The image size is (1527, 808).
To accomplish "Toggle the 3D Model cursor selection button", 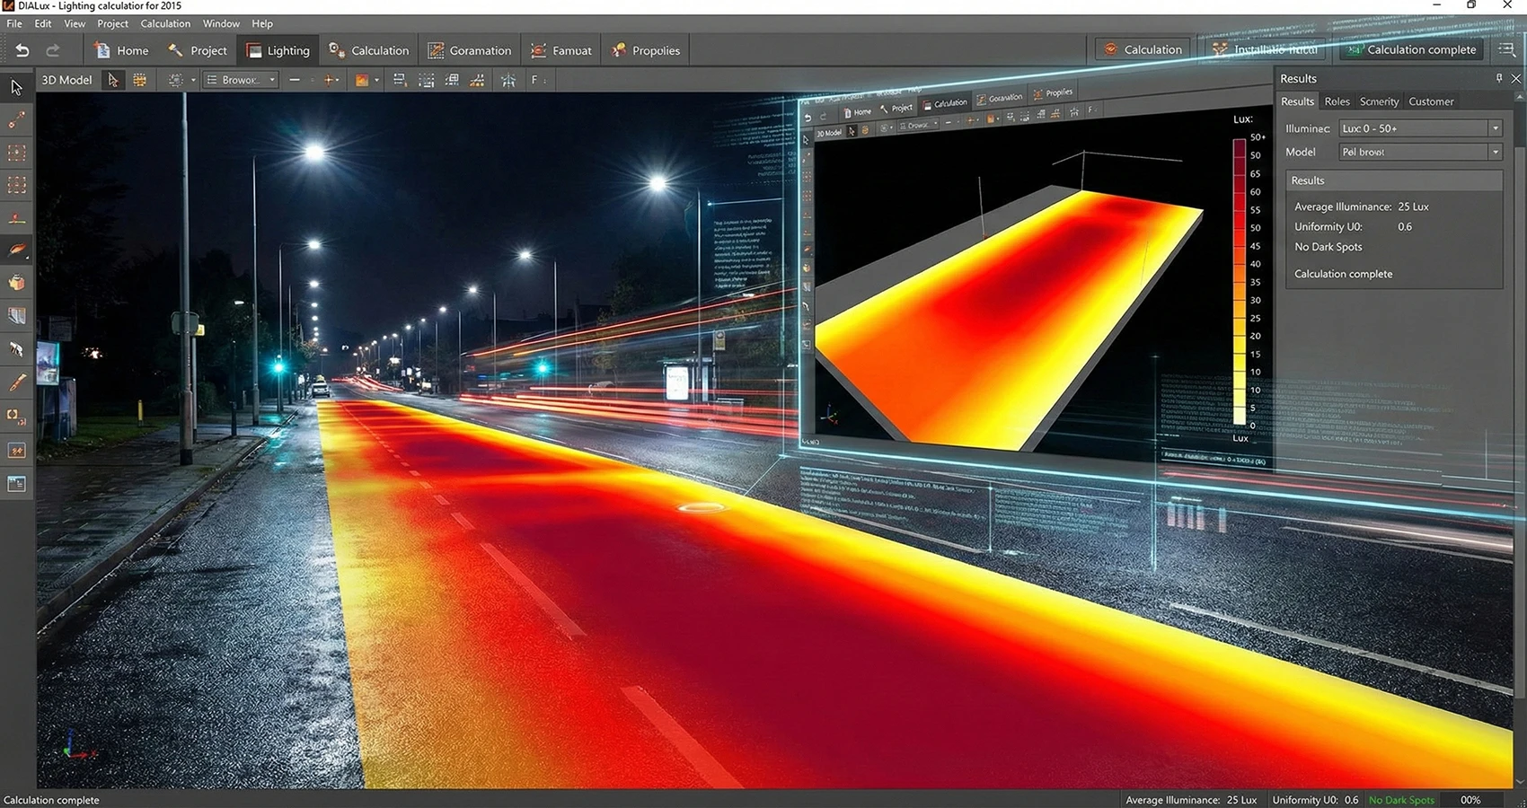I will (x=112, y=80).
